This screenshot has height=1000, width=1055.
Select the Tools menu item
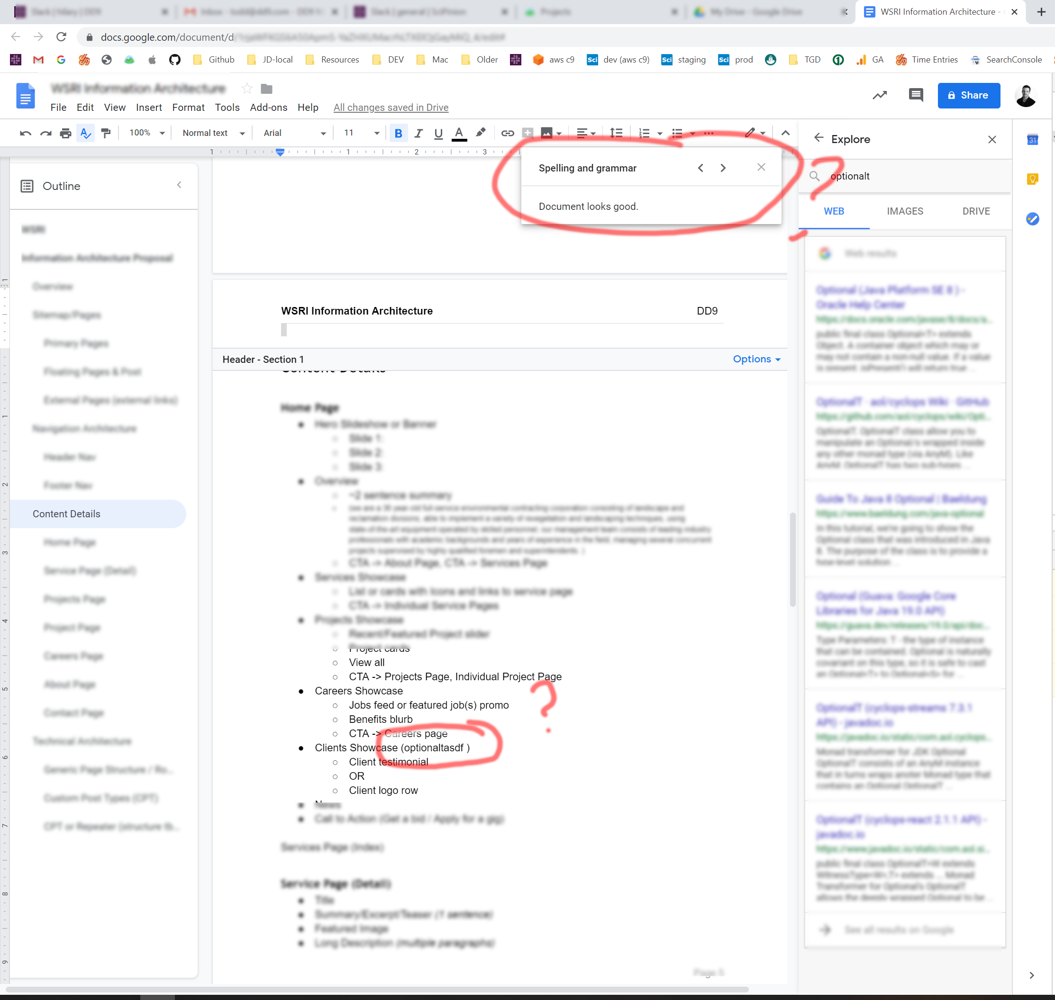coord(227,107)
